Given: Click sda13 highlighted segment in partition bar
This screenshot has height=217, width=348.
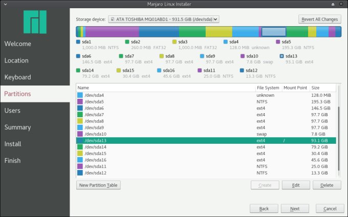Looking at the screenshot, I should 274,32.
